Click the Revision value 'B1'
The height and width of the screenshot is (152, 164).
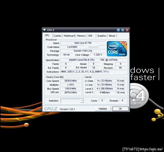pyautogui.click(x=121, y=68)
